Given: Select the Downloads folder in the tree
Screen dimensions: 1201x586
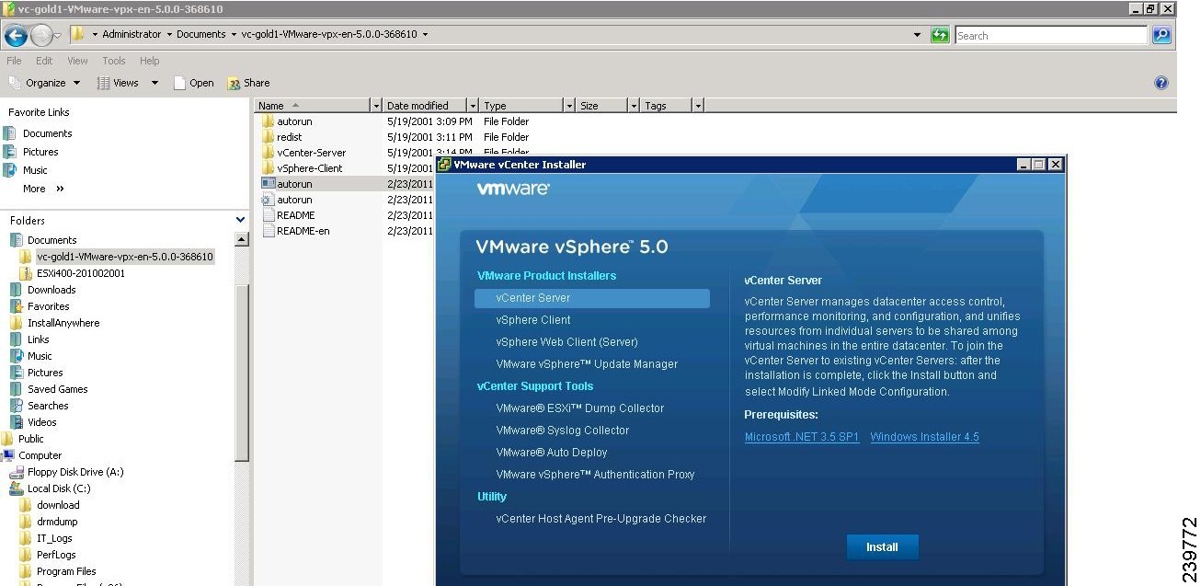Looking at the screenshot, I should coord(51,290).
